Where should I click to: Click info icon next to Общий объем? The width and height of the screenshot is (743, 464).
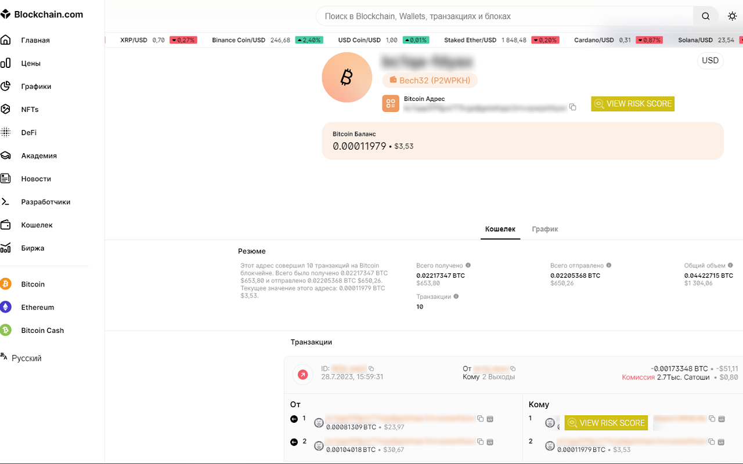(731, 265)
